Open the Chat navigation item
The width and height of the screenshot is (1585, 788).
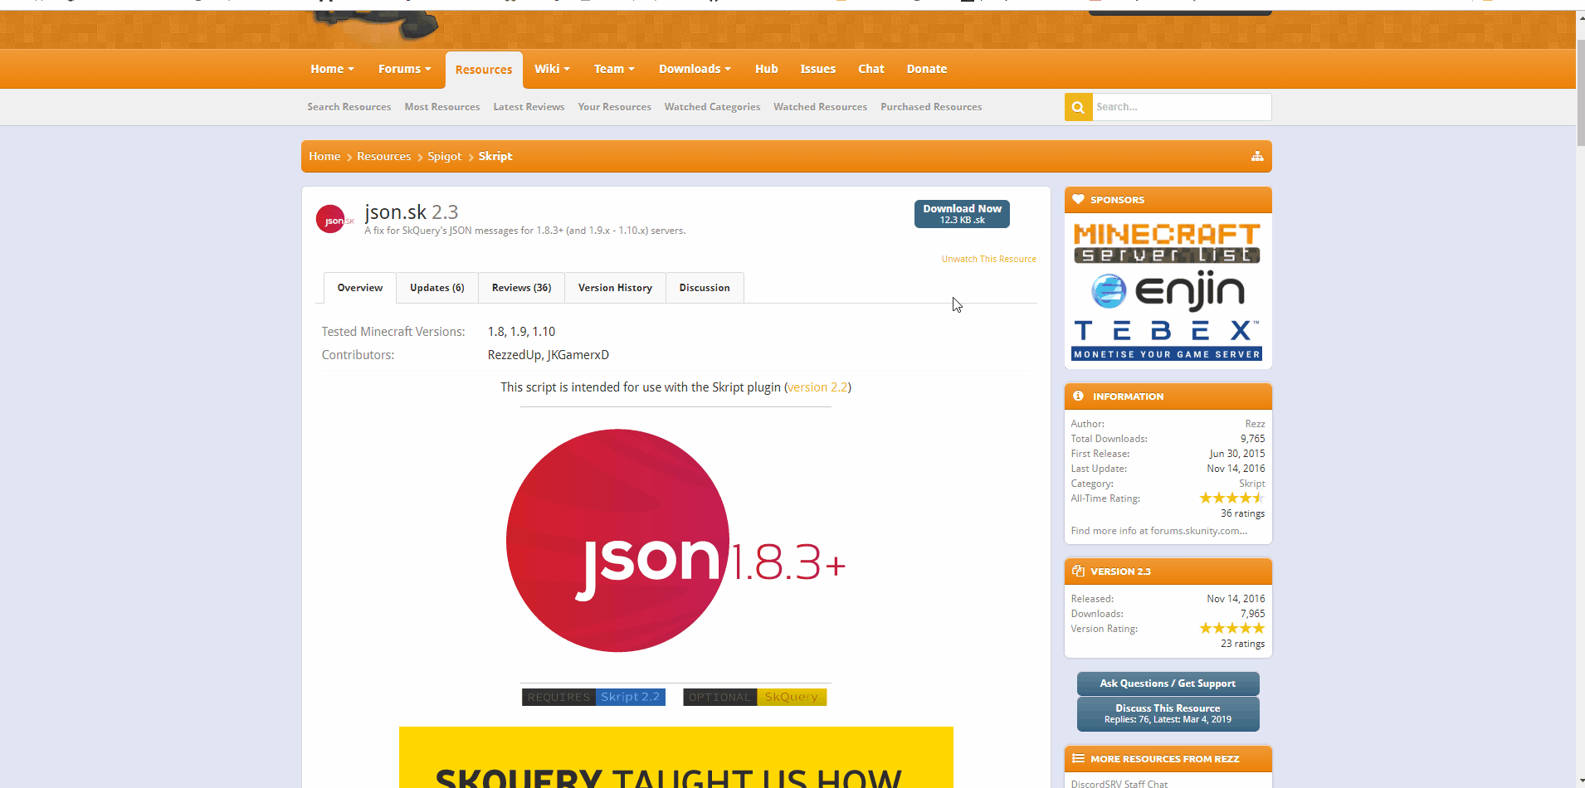[871, 69]
